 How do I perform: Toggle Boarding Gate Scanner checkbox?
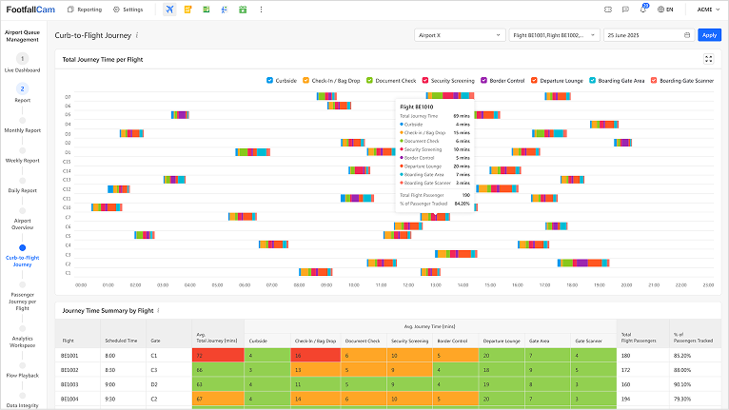click(x=654, y=81)
